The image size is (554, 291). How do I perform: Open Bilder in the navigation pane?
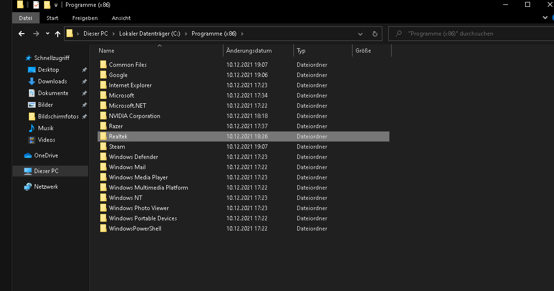(45, 105)
